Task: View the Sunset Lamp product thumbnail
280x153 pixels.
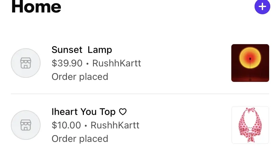Action: click(x=250, y=63)
